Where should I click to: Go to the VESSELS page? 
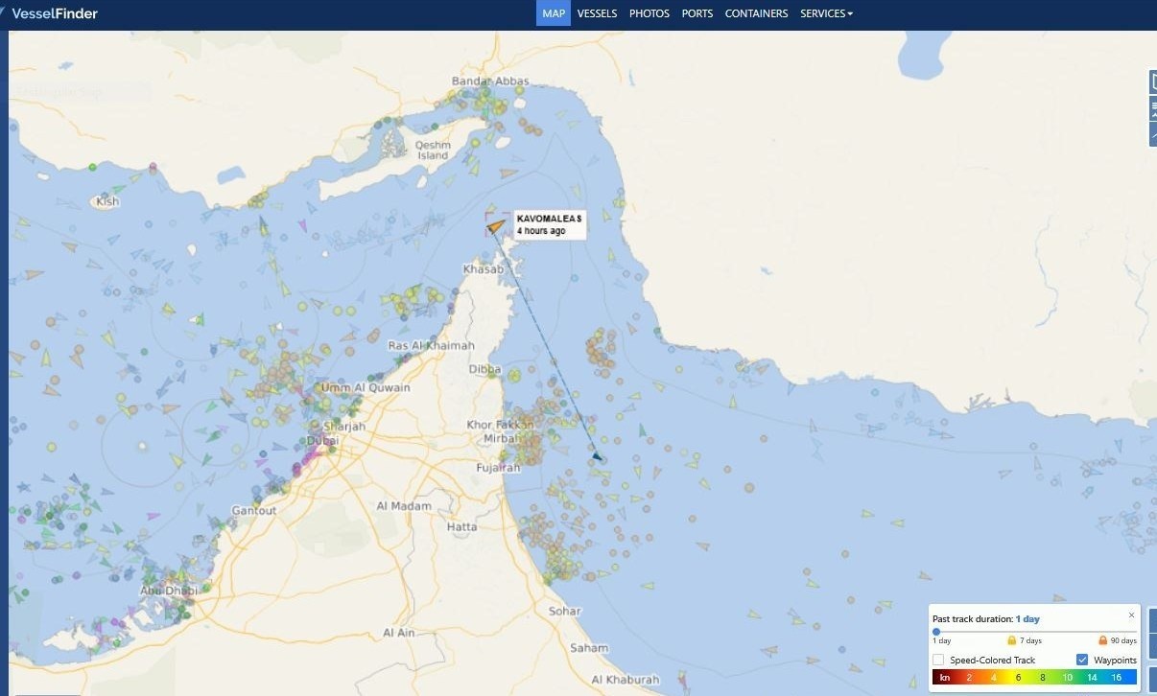pos(597,13)
